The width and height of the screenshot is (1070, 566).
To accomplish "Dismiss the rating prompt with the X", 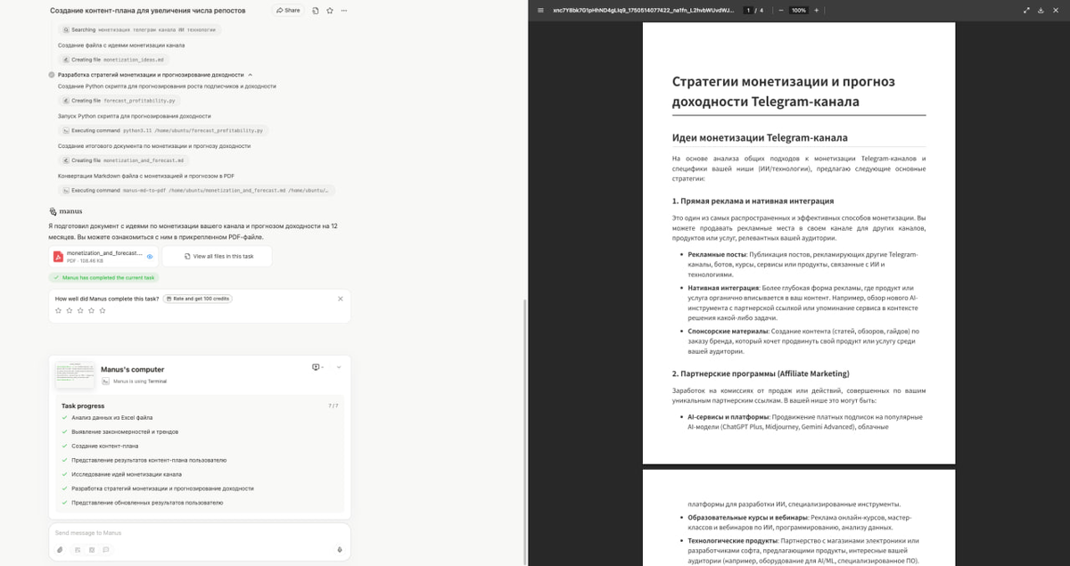I will click(x=341, y=299).
